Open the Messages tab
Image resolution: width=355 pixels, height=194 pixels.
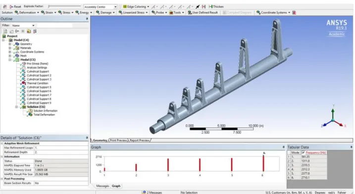pyautogui.click(x=102, y=186)
